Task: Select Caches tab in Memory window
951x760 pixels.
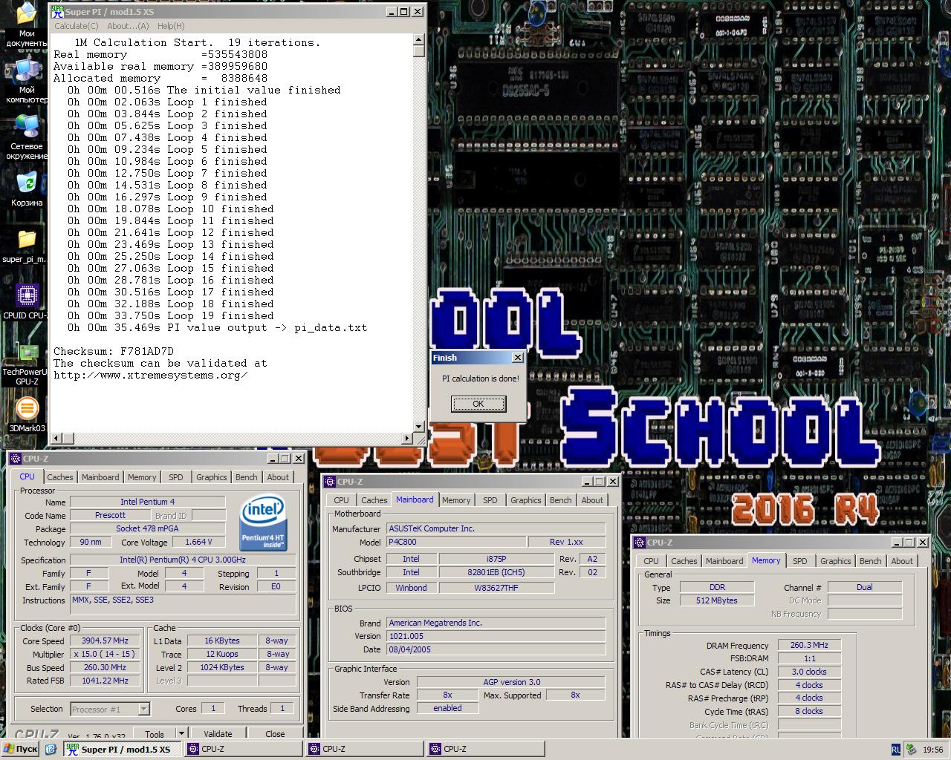Action: [x=684, y=561]
